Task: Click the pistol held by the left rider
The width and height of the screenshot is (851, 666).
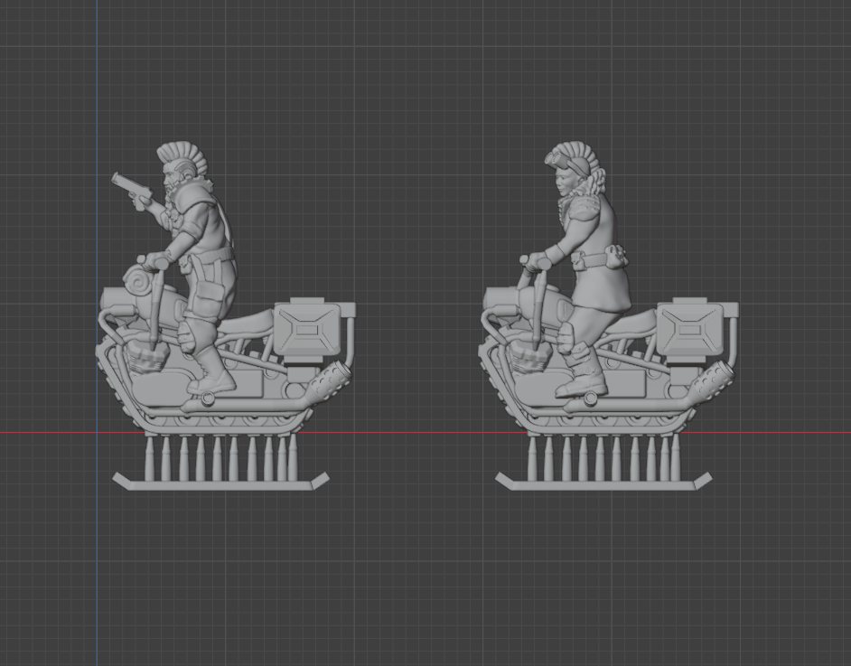Action: point(128,187)
